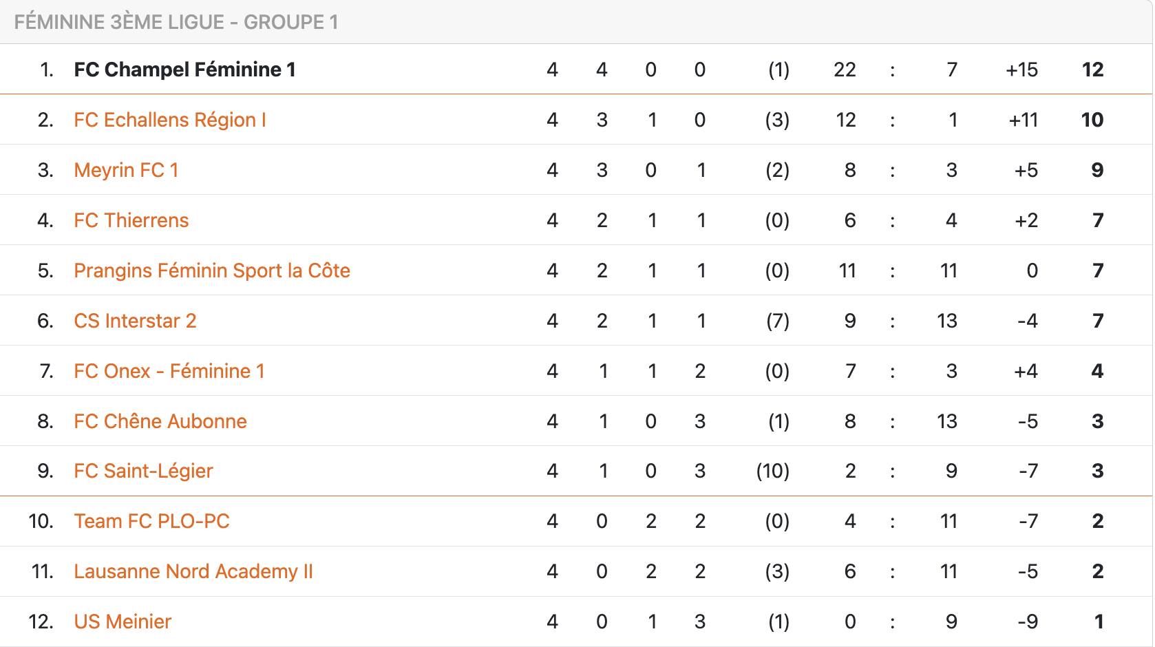
Task: Click the Meyrin FC 1 team link
Action: click(x=126, y=170)
